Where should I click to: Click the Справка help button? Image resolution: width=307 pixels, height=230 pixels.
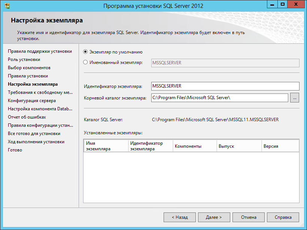coord(283,217)
